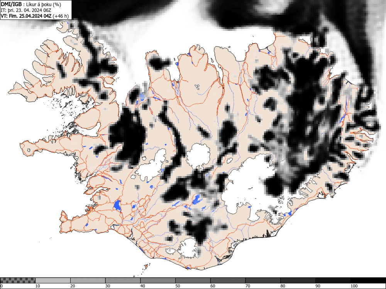Click the legend label 60
The height and width of the screenshot is (289, 386).
(x=213, y=286)
